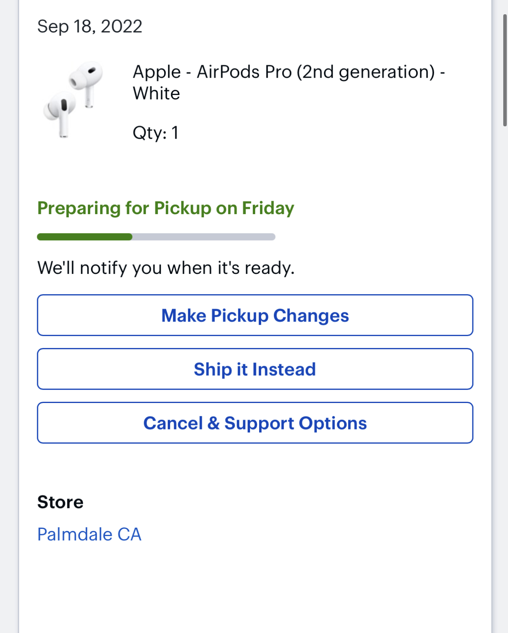Click the green filled part of progress bar

click(85, 237)
